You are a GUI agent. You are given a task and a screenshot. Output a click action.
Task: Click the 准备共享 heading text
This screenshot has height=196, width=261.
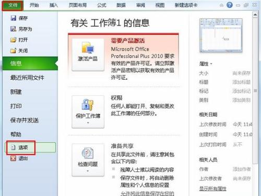coord(122,146)
